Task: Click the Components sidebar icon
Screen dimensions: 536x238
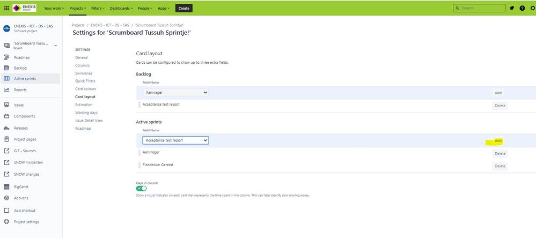Action: click(x=6, y=116)
